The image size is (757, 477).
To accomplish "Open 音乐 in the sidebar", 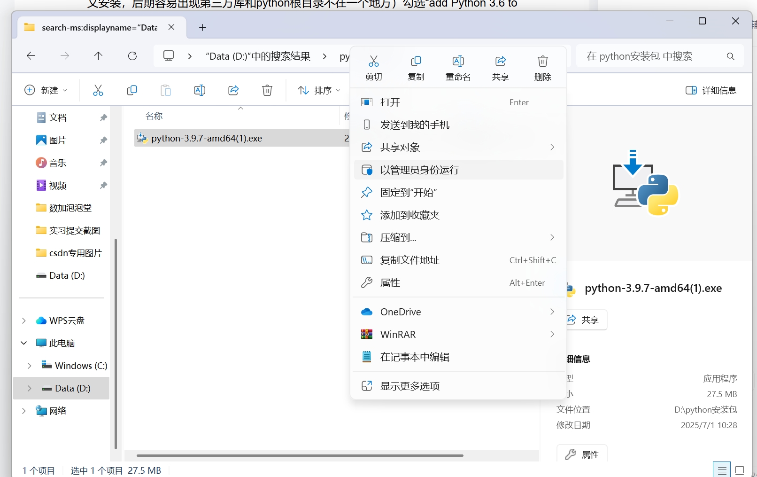I will click(58, 163).
